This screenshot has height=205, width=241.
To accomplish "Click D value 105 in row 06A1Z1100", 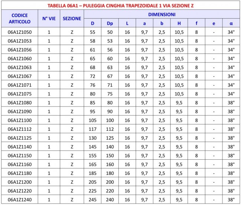I will (x=93, y=120).
